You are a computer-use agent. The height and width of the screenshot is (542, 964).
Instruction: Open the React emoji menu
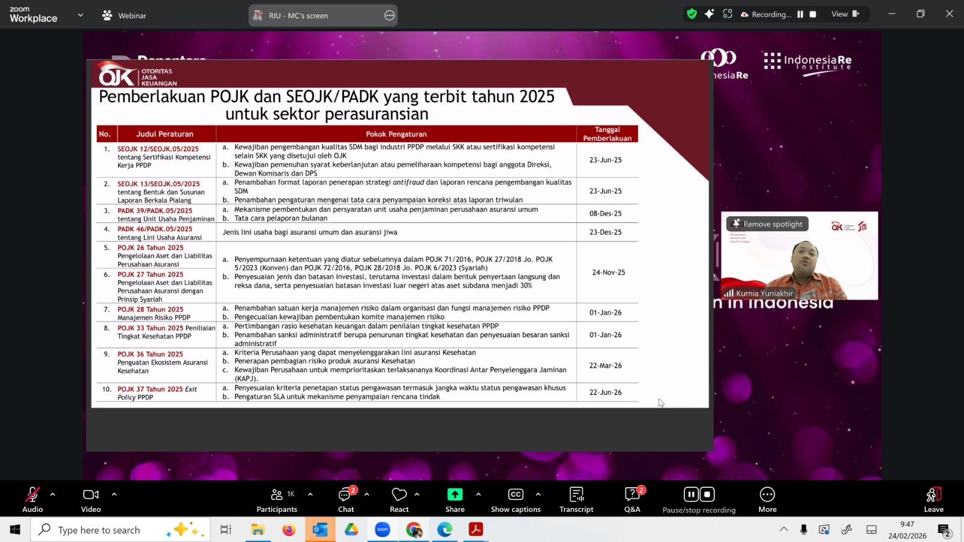click(x=399, y=499)
